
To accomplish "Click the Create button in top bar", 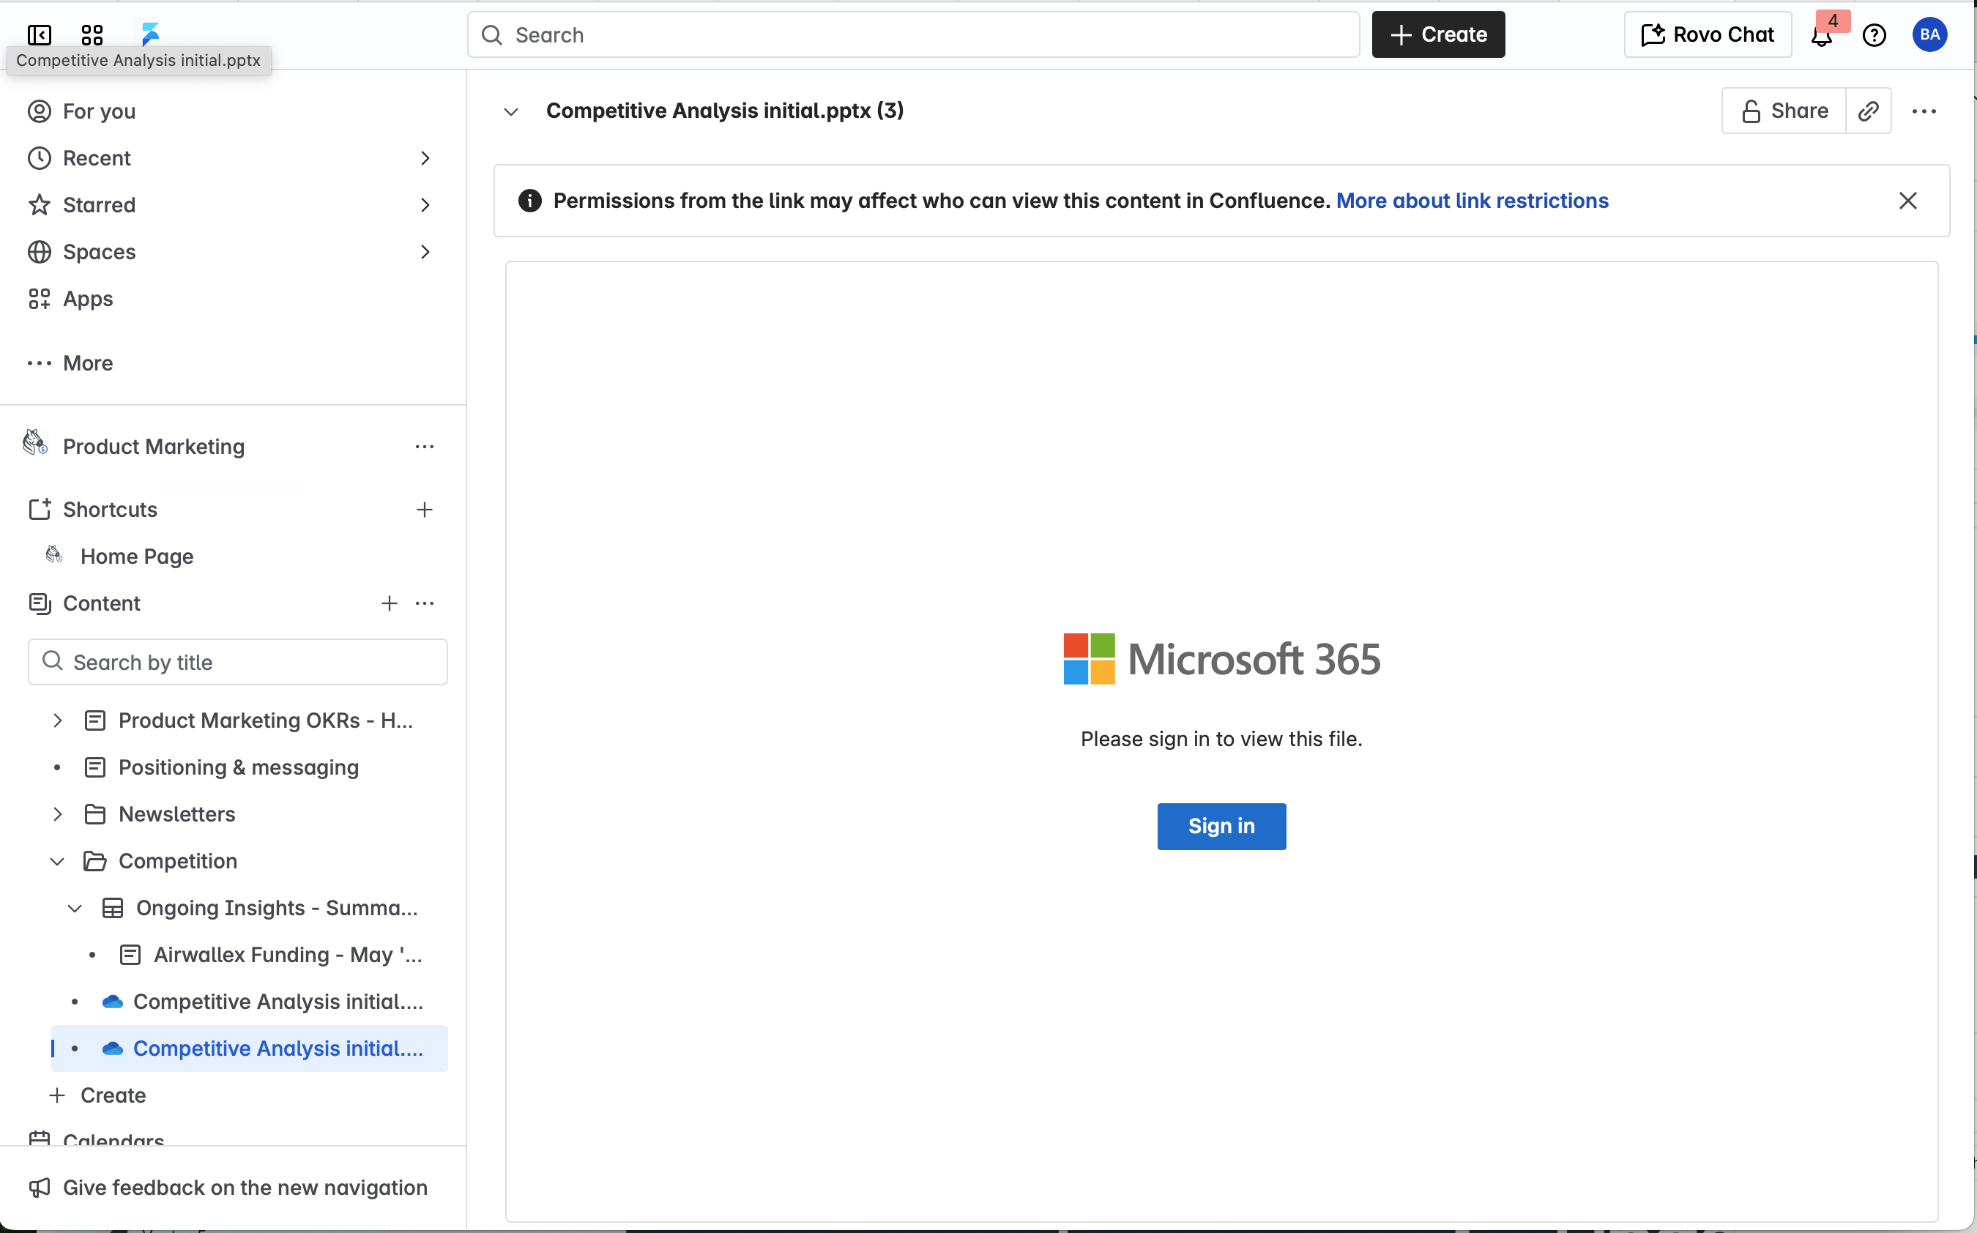I will pyautogui.click(x=1438, y=34).
